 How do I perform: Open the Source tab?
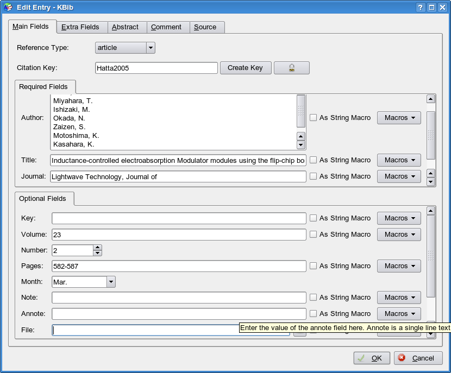click(x=205, y=27)
